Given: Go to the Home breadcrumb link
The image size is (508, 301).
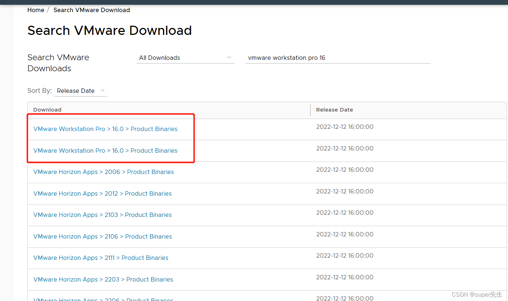Looking at the screenshot, I should (x=36, y=10).
